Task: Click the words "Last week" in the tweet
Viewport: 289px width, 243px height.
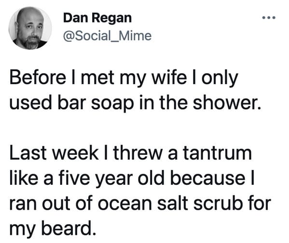Action: pyautogui.click(x=54, y=153)
